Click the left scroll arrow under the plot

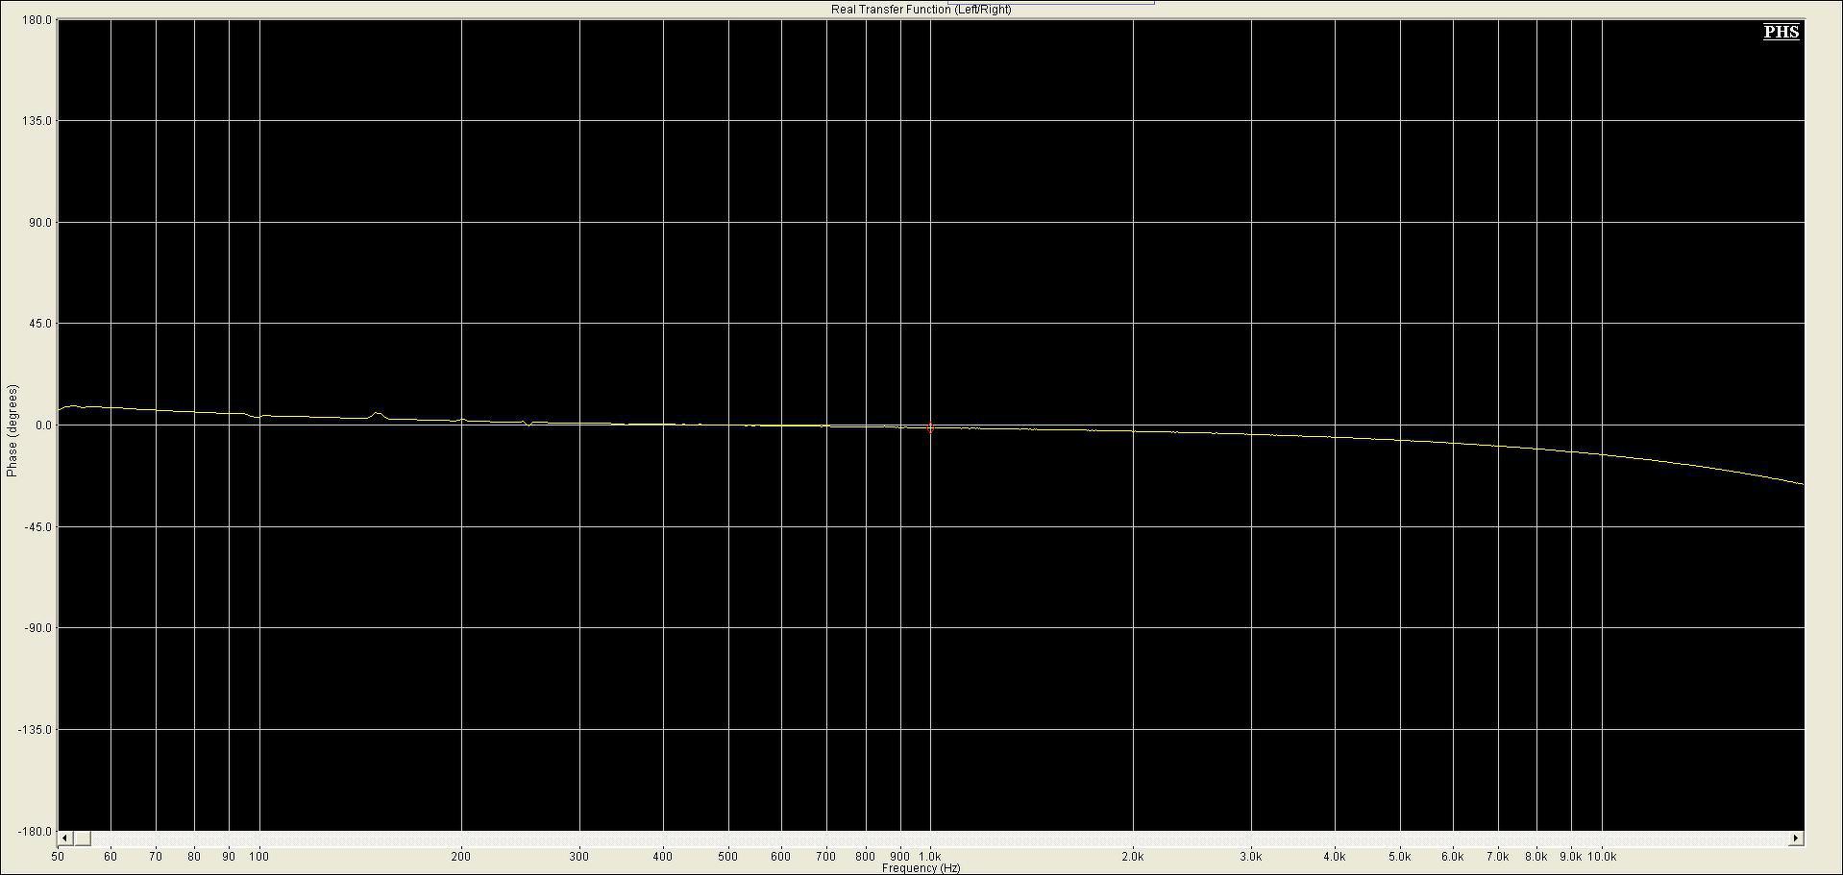(x=65, y=839)
